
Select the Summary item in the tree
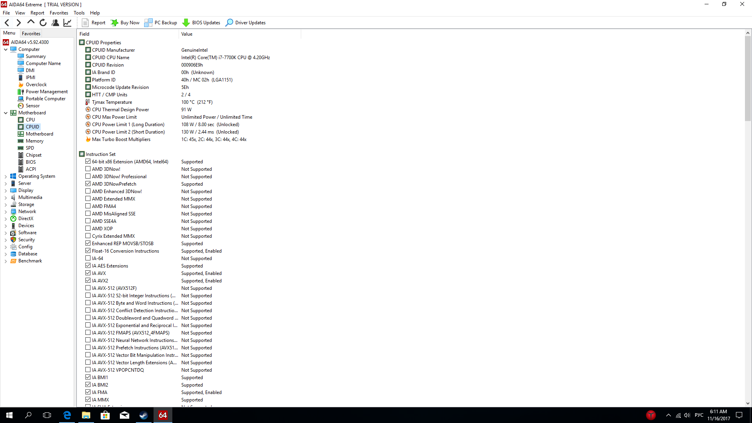tap(36, 56)
